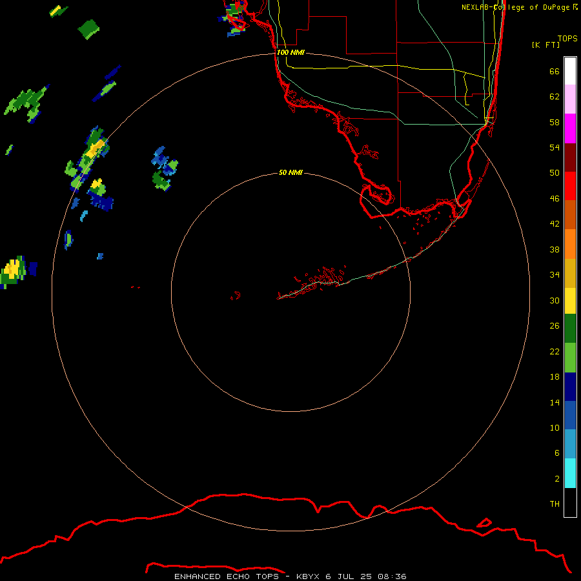Click the 22 legend value label
This screenshot has width=581, height=581.
[x=555, y=351]
